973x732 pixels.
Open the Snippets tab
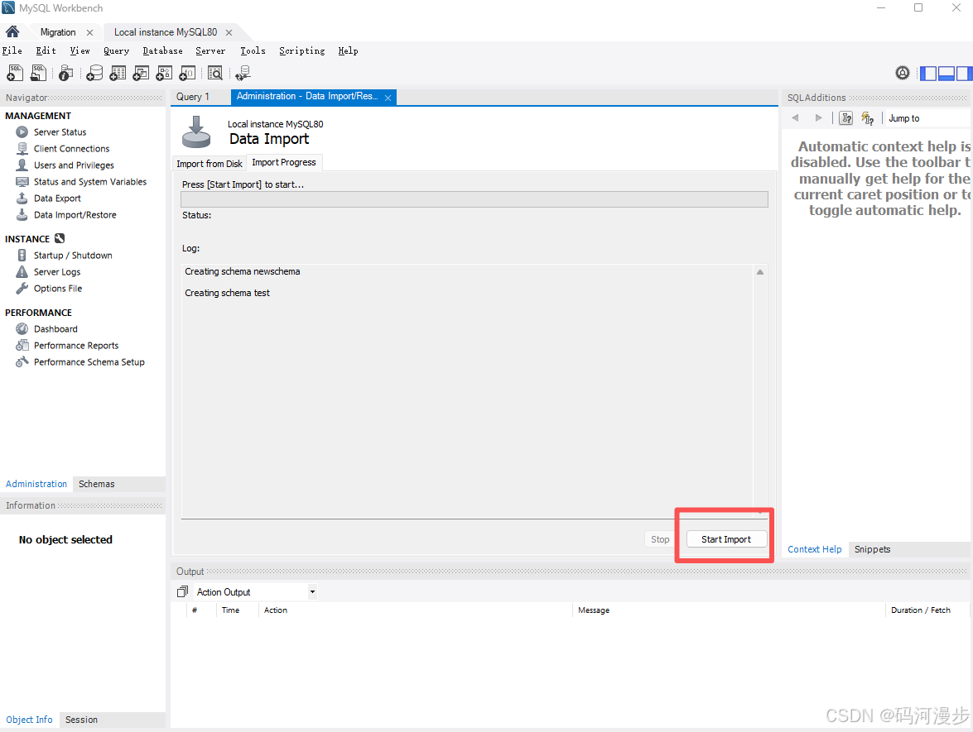[872, 549]
